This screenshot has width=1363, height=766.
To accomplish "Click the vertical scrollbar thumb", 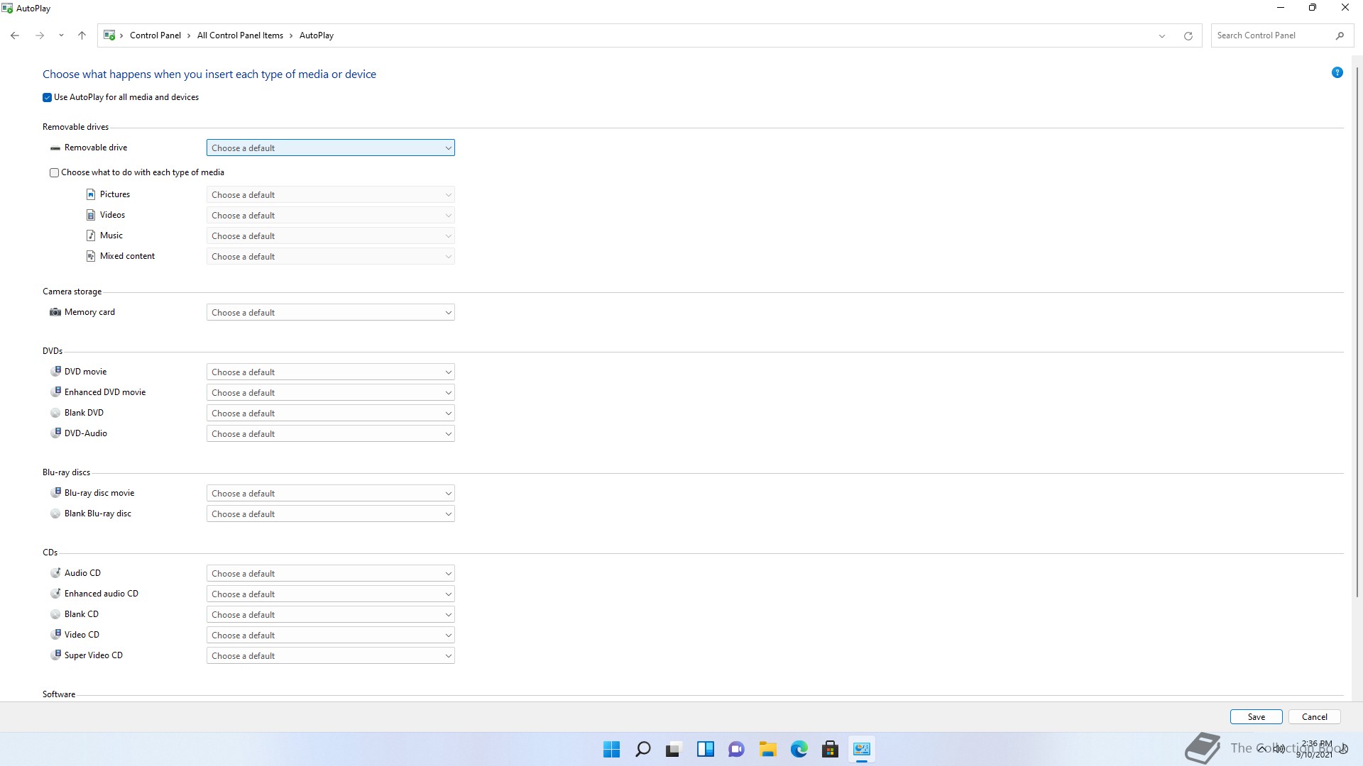I will pos(1357,331).
